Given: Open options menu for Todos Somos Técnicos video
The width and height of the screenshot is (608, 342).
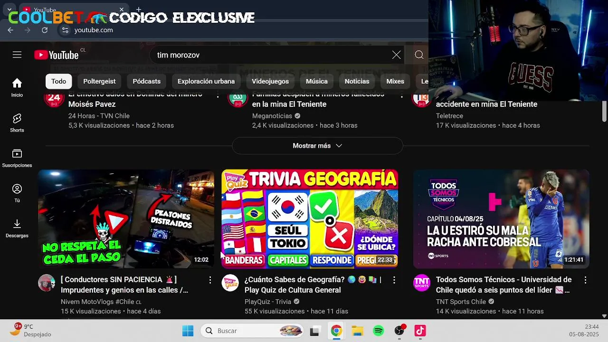Looking at the screenshot, I should [585, 280].
